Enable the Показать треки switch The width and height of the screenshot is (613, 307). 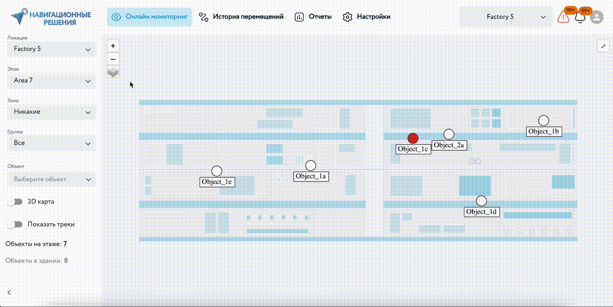[15, 224]
